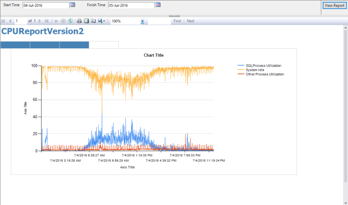The height and width of the screenshot is (205, 348).
Task: Expand the 100% zoom level dropdown
Action: [x=142, y=21]
